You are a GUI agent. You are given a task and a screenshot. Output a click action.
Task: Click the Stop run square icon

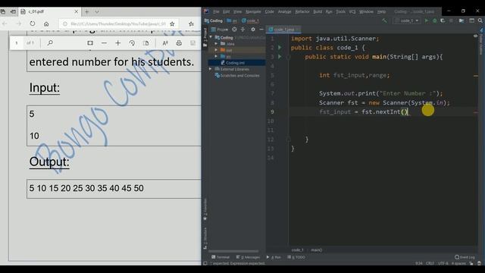point(451,20)
